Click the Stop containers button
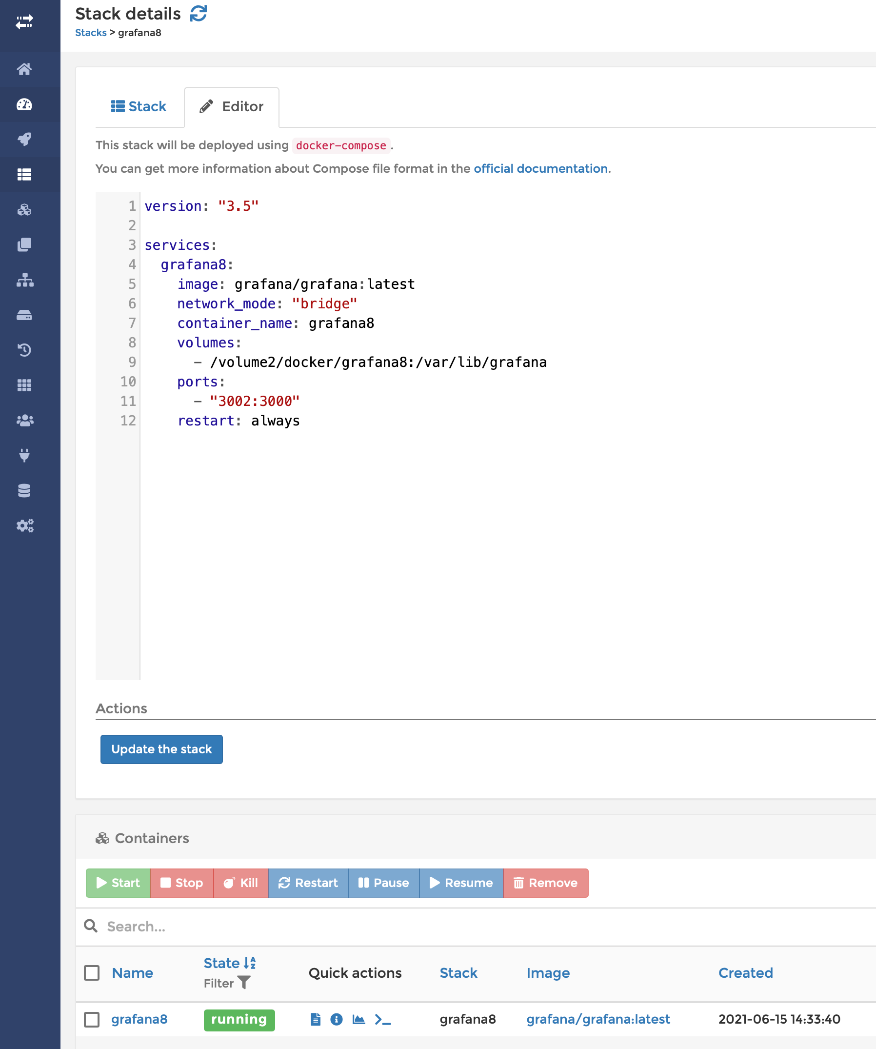Viewport: 876px width, 1049px height. 182,883
